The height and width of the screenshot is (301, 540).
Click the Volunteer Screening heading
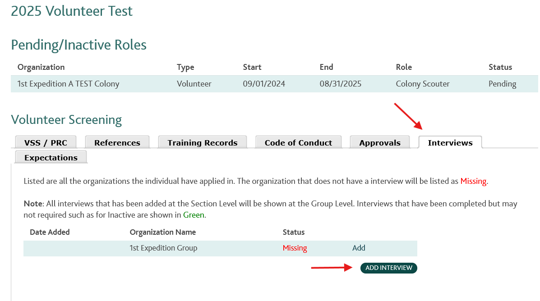pyautogui.click(x=66, y=120)
